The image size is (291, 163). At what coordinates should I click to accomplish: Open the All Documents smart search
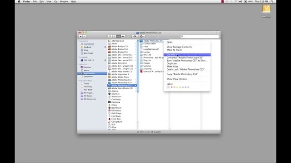click(x=90, y=99)
